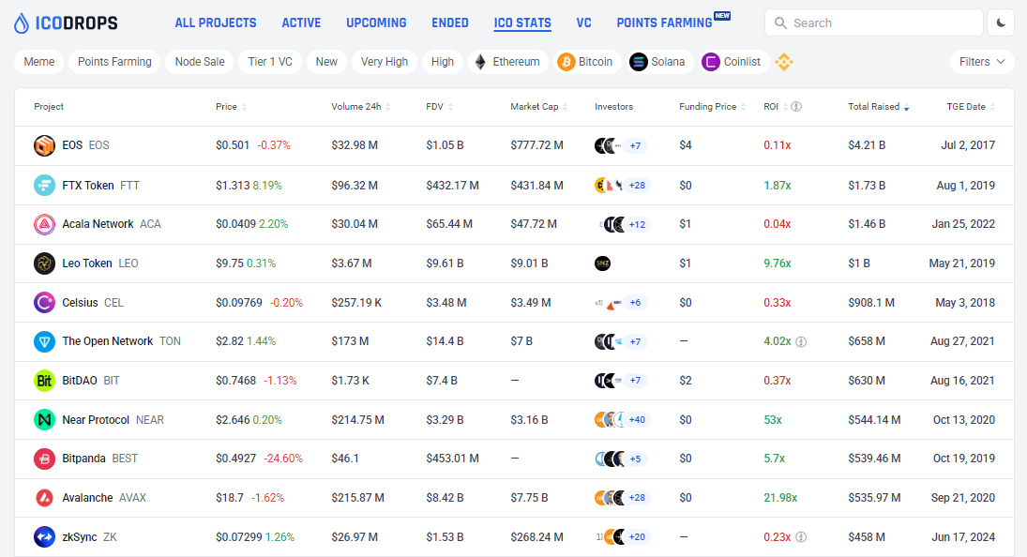Toggle the Points Farming filter chip

pyautogui.click(x=114, y=62)
